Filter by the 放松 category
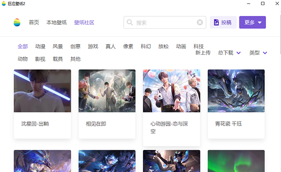 pyautogui.click(x=163, y=46)
